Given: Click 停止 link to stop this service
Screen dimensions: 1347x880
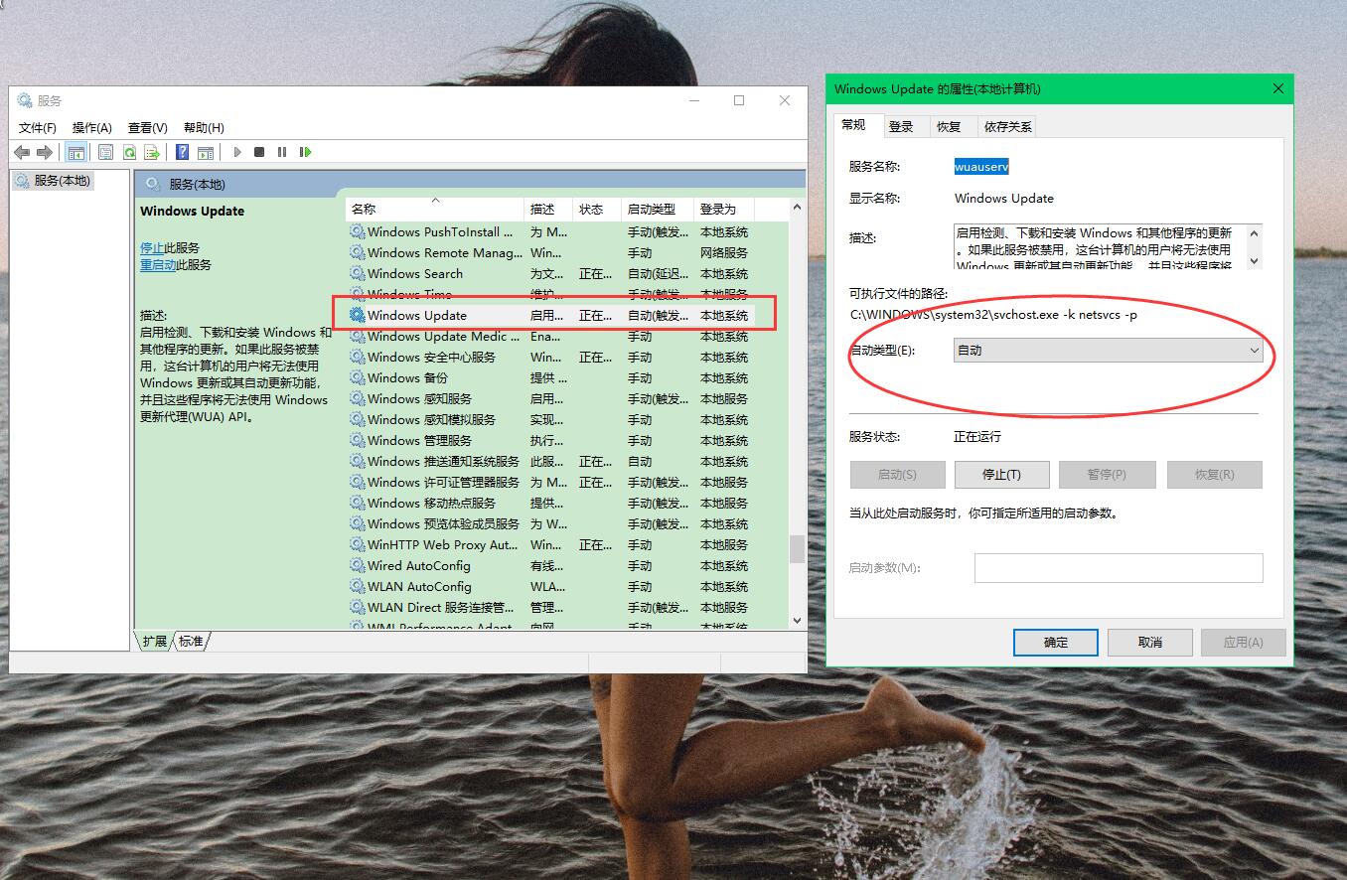Looking at the screenshot, I should coord(152,247).
